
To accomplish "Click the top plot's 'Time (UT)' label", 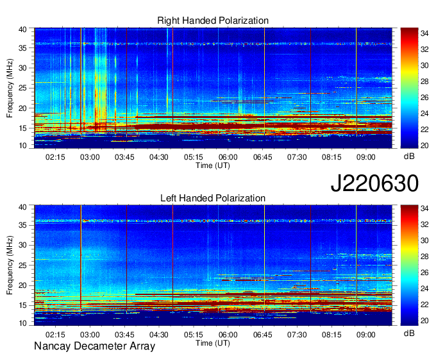I will tap(213, 165).
